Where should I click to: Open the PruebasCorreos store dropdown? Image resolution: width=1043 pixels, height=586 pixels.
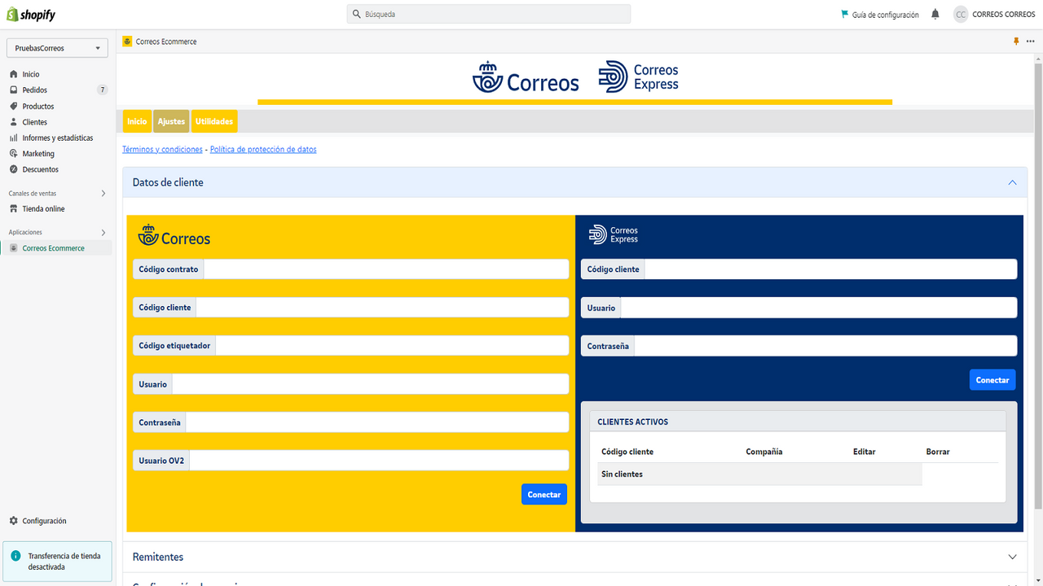pos(57,48)
